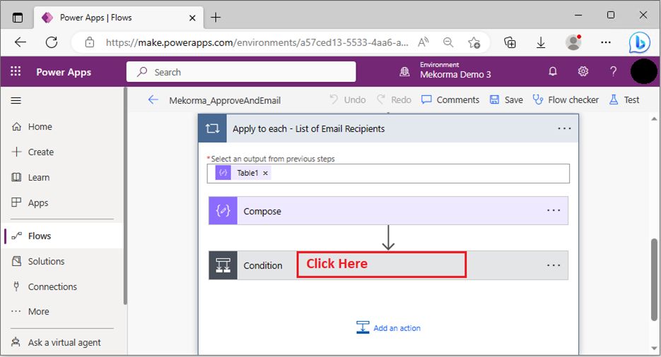Open the Compose action ellipsis menu

point(554,211)
